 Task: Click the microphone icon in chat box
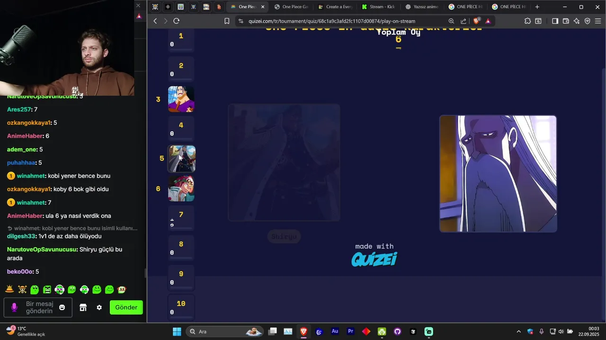point(14,307)
